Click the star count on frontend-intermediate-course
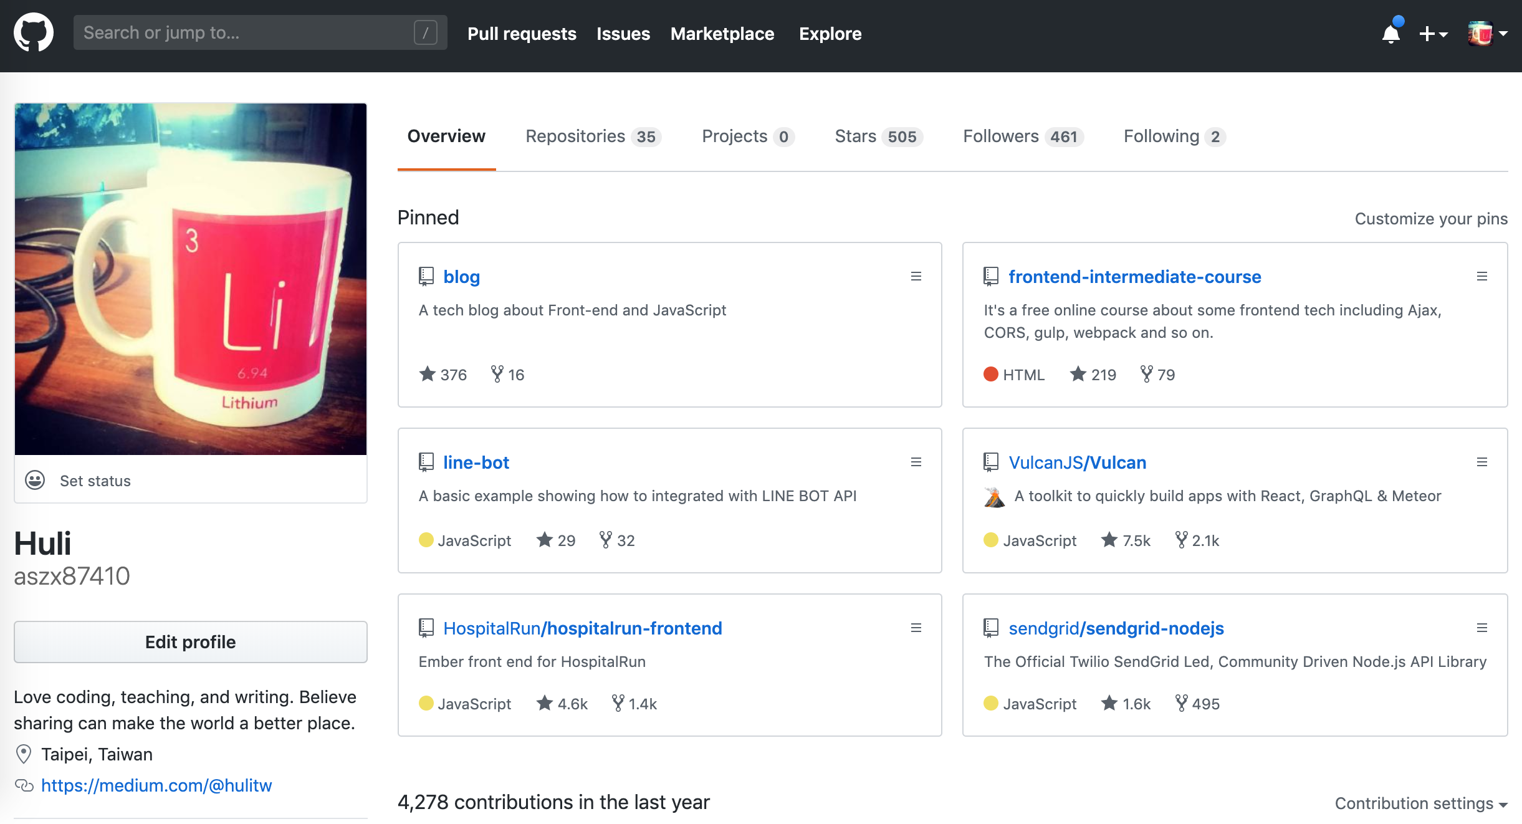The width and height of the screenshot is (1522, 824). click(x=1093, y=375)
